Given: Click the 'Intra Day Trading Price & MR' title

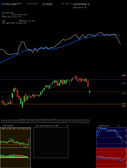Looking at the screenshot, I should [47, 126].
